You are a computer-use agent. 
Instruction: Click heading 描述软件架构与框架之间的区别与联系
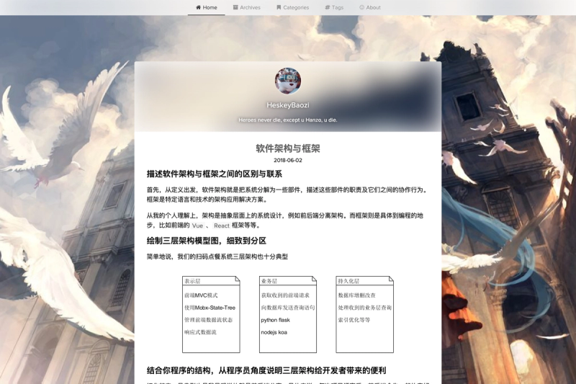215,174
